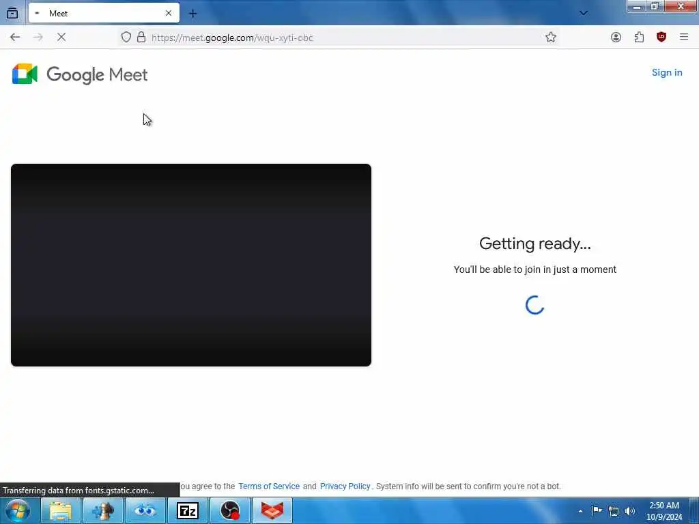Show hidden tray icons arrow

(x=580, y=511)
